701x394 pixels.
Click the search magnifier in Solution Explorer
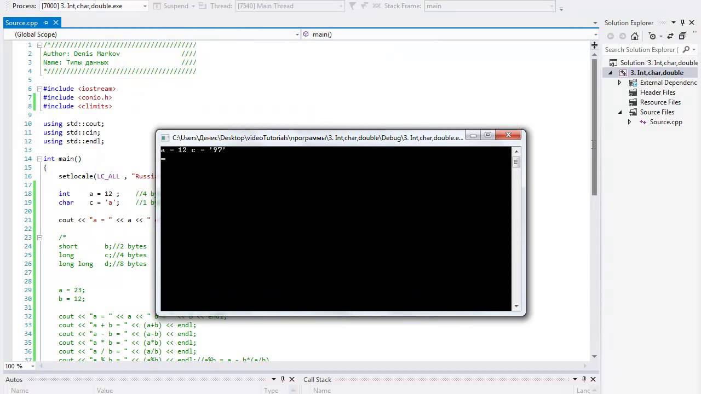click(x=686, y=49)
